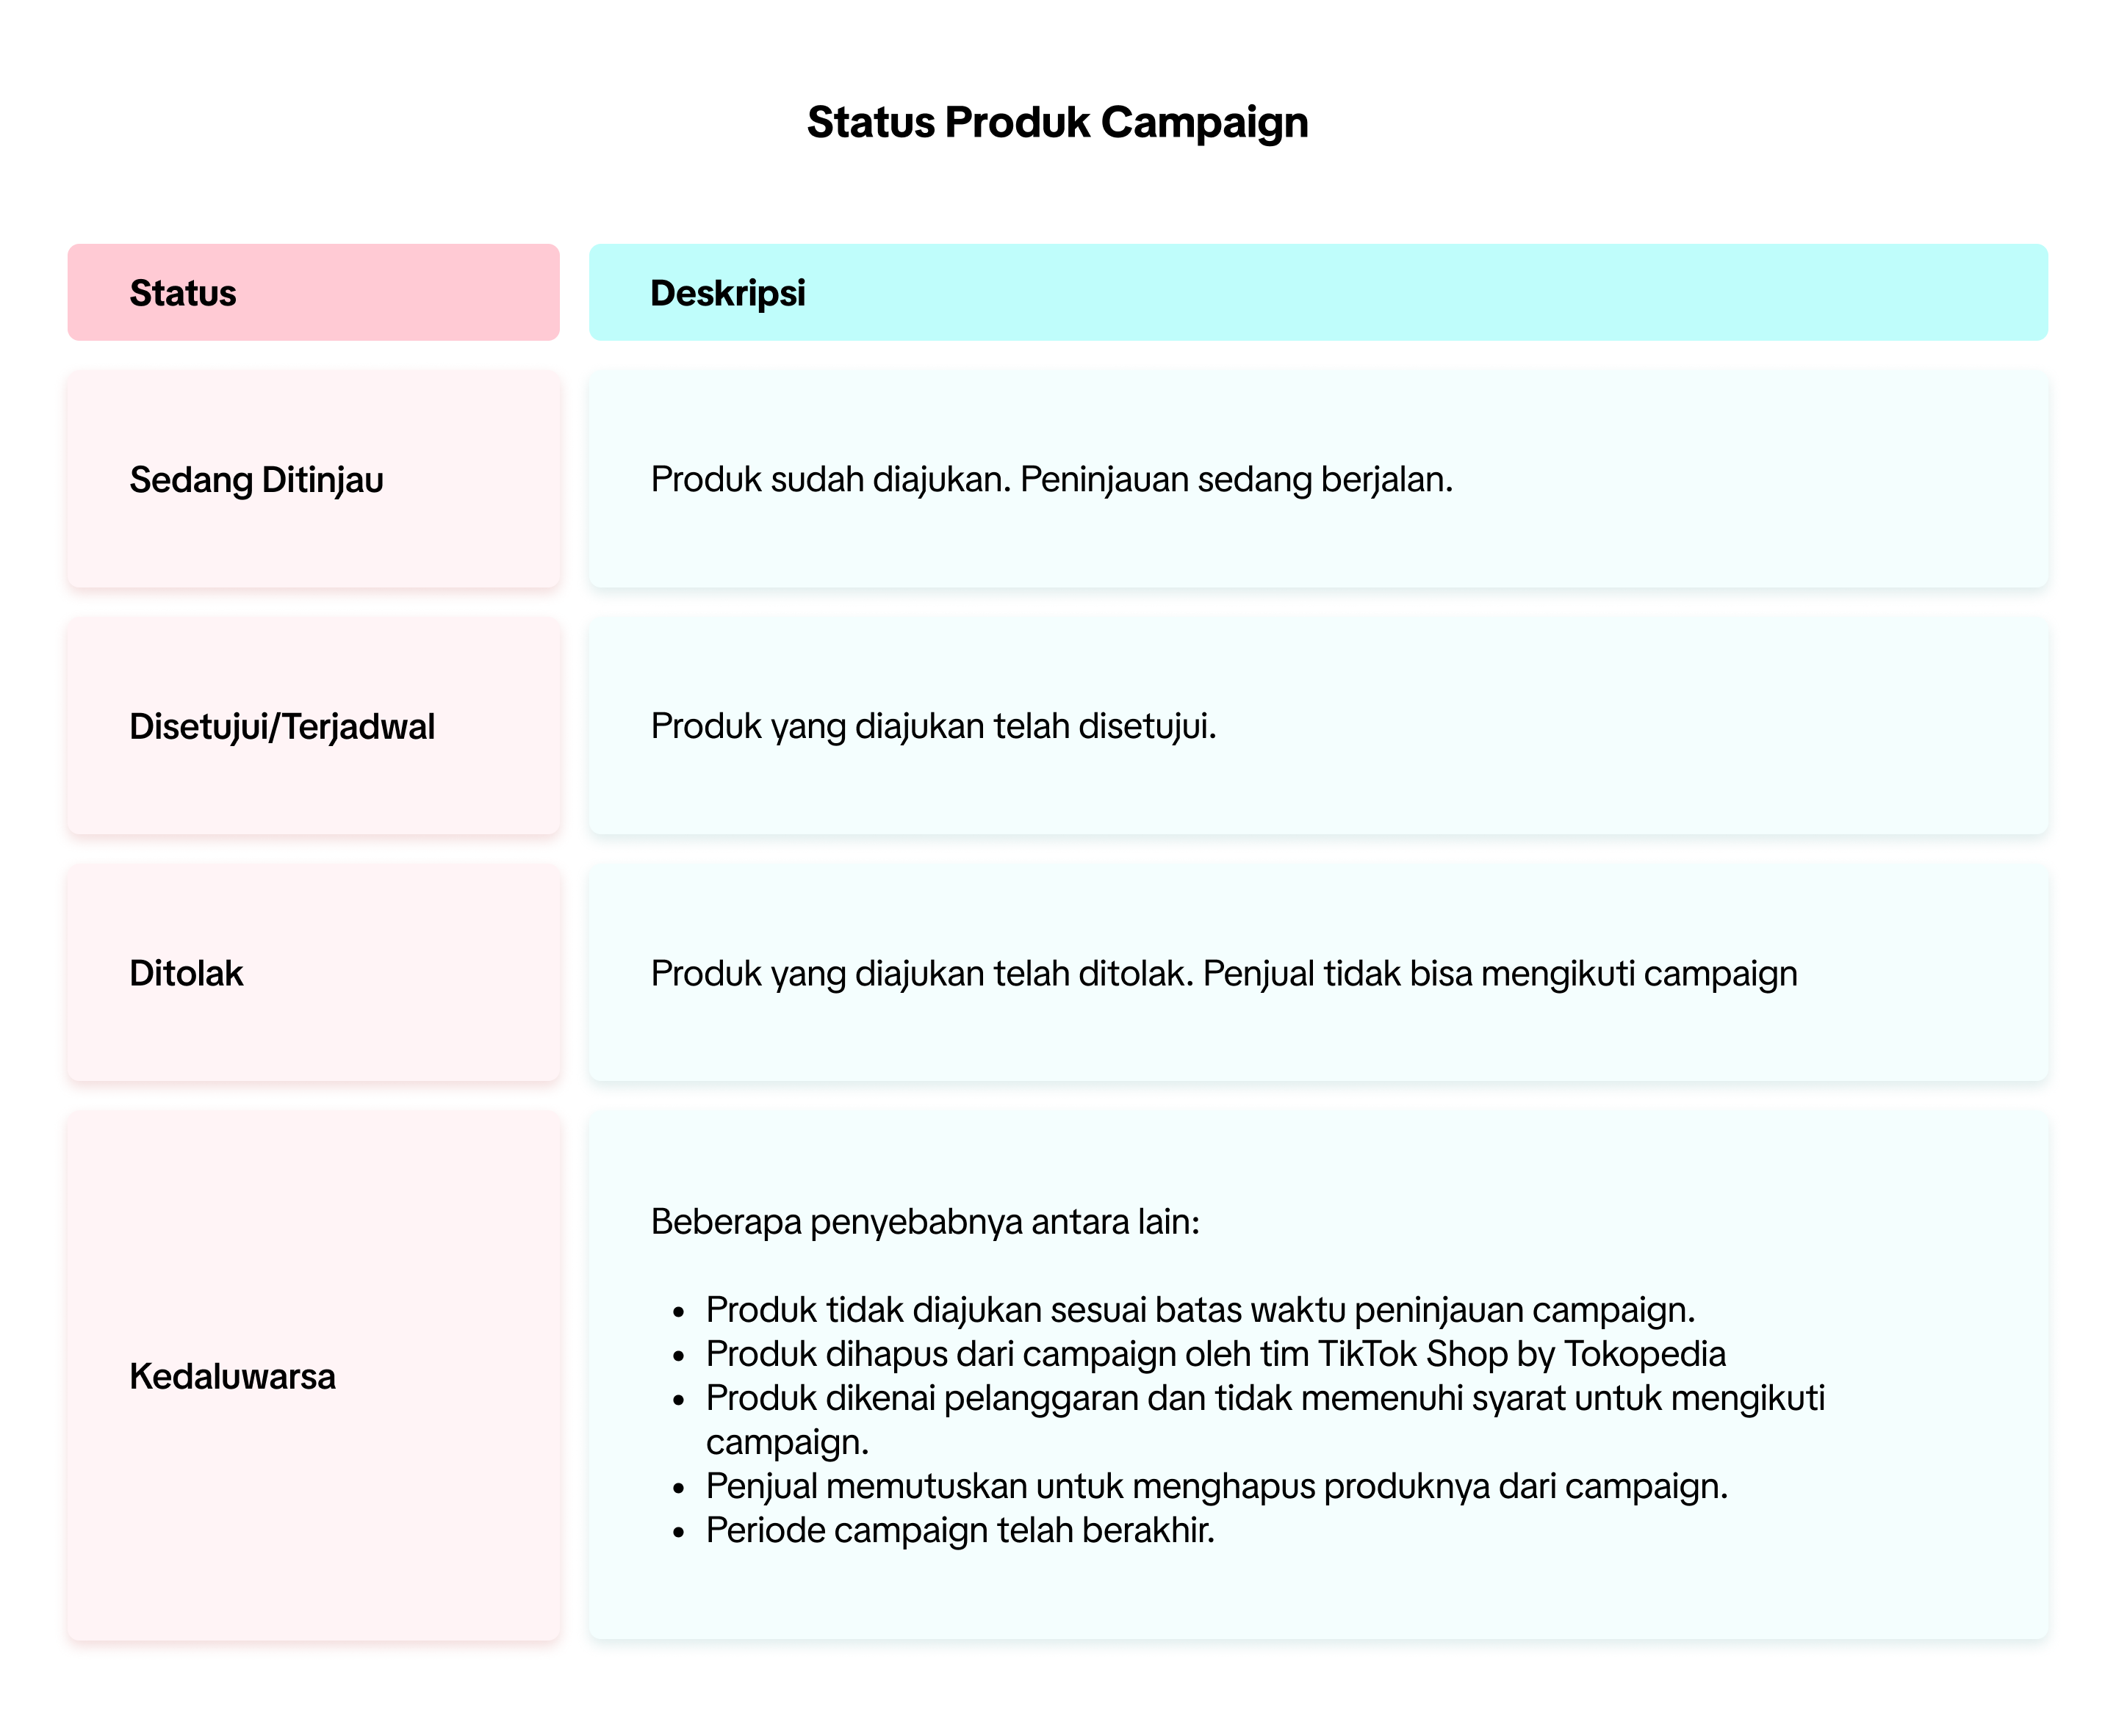Click "Beberapa penyebabnya antara lain:" intro line
This screenshot has height=1736, width=2116.
click(924, 1222)
